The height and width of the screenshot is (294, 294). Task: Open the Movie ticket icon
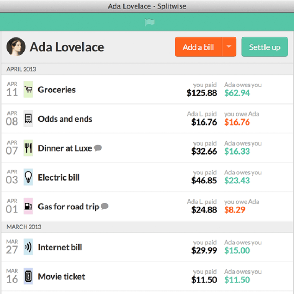click(28, 276)
